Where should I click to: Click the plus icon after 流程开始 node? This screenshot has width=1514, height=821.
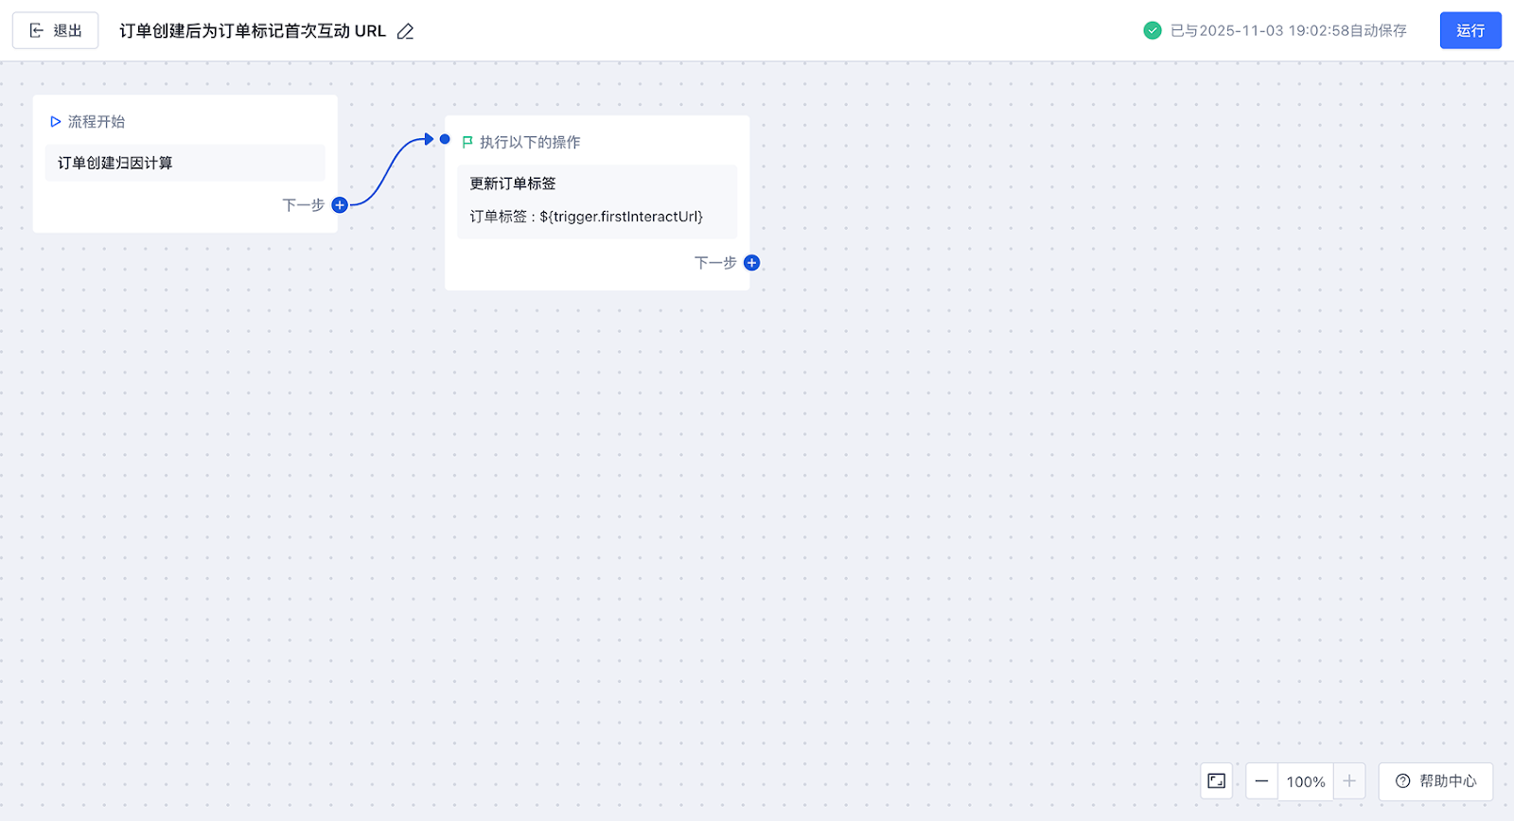click(340, 205)
